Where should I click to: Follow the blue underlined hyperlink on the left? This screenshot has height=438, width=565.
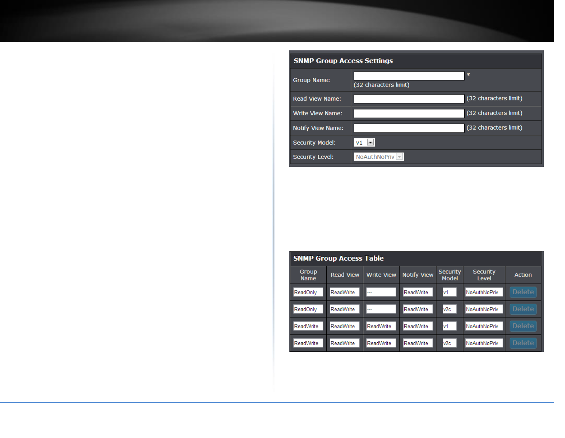click(x=199, y=109)
